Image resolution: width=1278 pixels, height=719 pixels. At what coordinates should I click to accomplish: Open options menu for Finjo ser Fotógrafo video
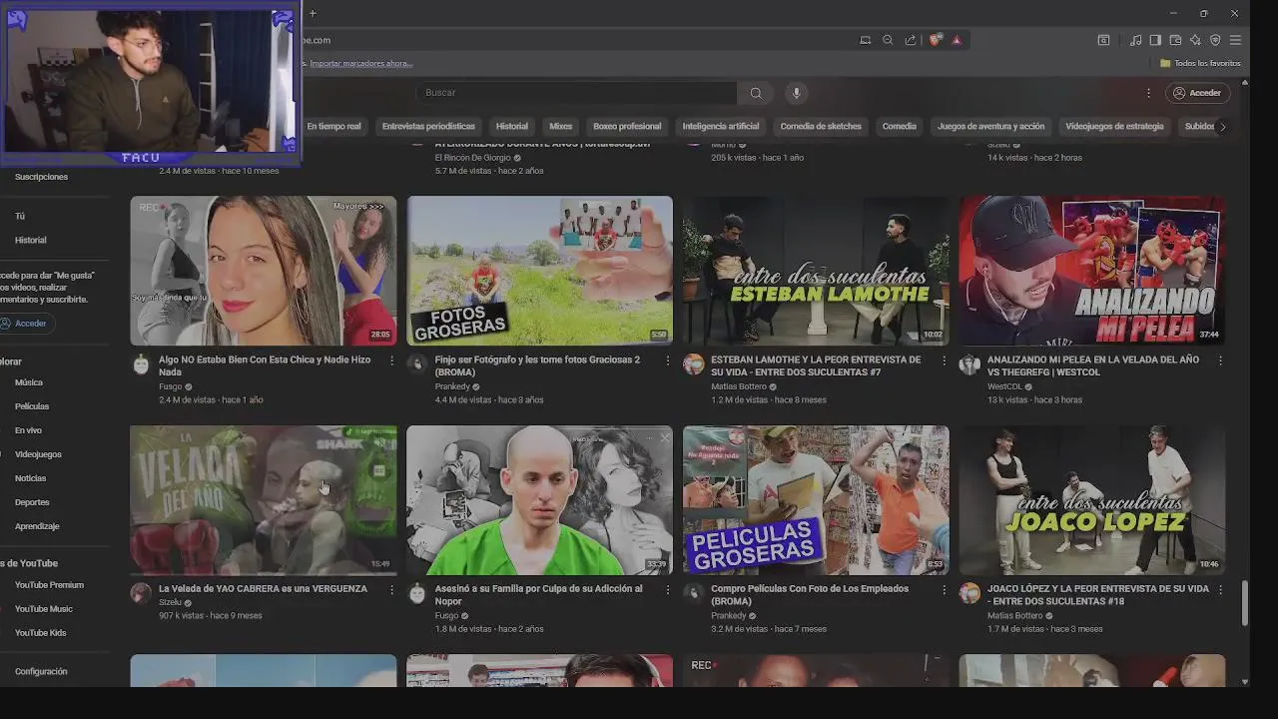[x=668, y=360]
